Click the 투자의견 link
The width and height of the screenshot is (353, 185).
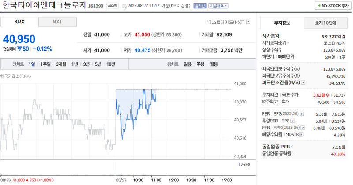270,95
